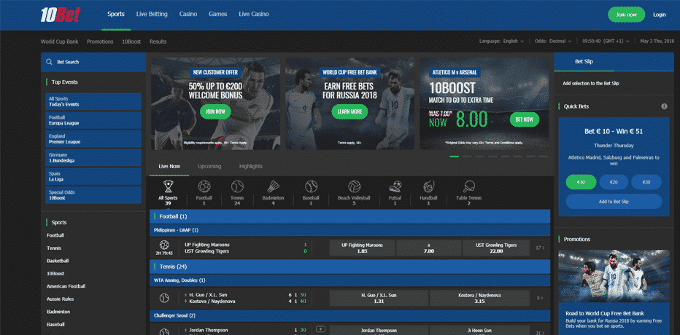Click the 10Bet logo

coord(61,15)
